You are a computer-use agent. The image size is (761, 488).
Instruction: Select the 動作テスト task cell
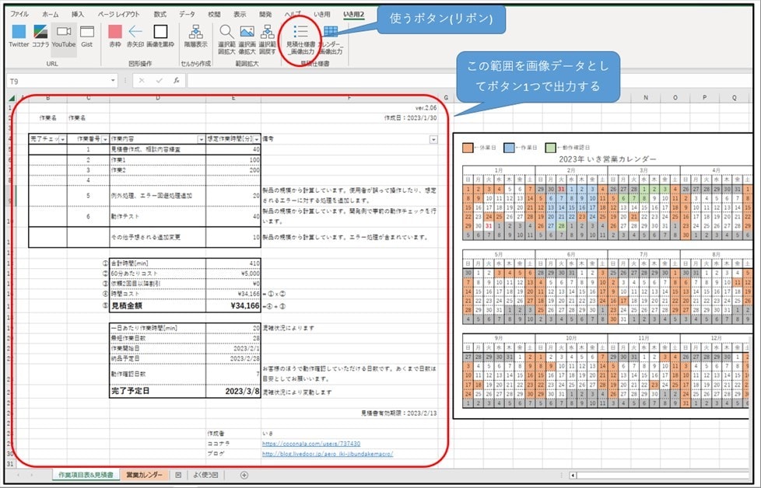158,217
